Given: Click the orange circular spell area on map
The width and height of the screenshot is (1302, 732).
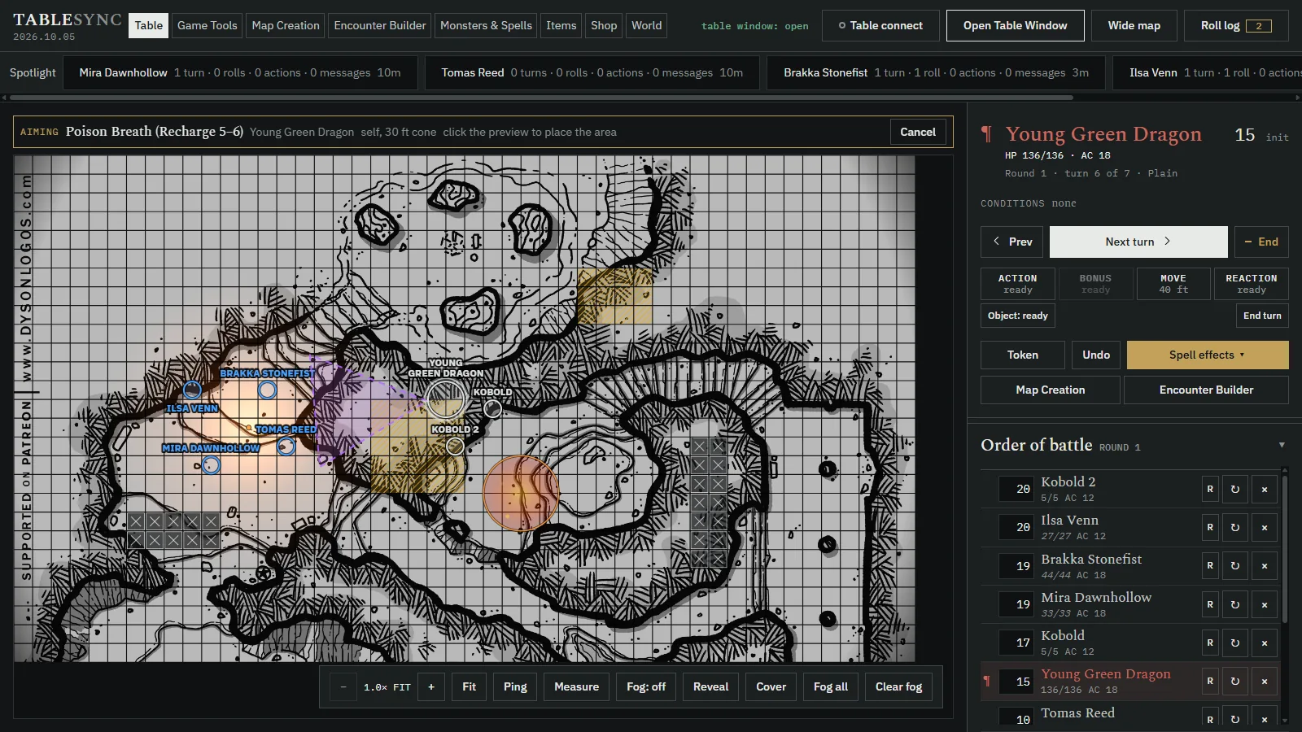Looking at the screenshot, I should [x=521, y=493].
